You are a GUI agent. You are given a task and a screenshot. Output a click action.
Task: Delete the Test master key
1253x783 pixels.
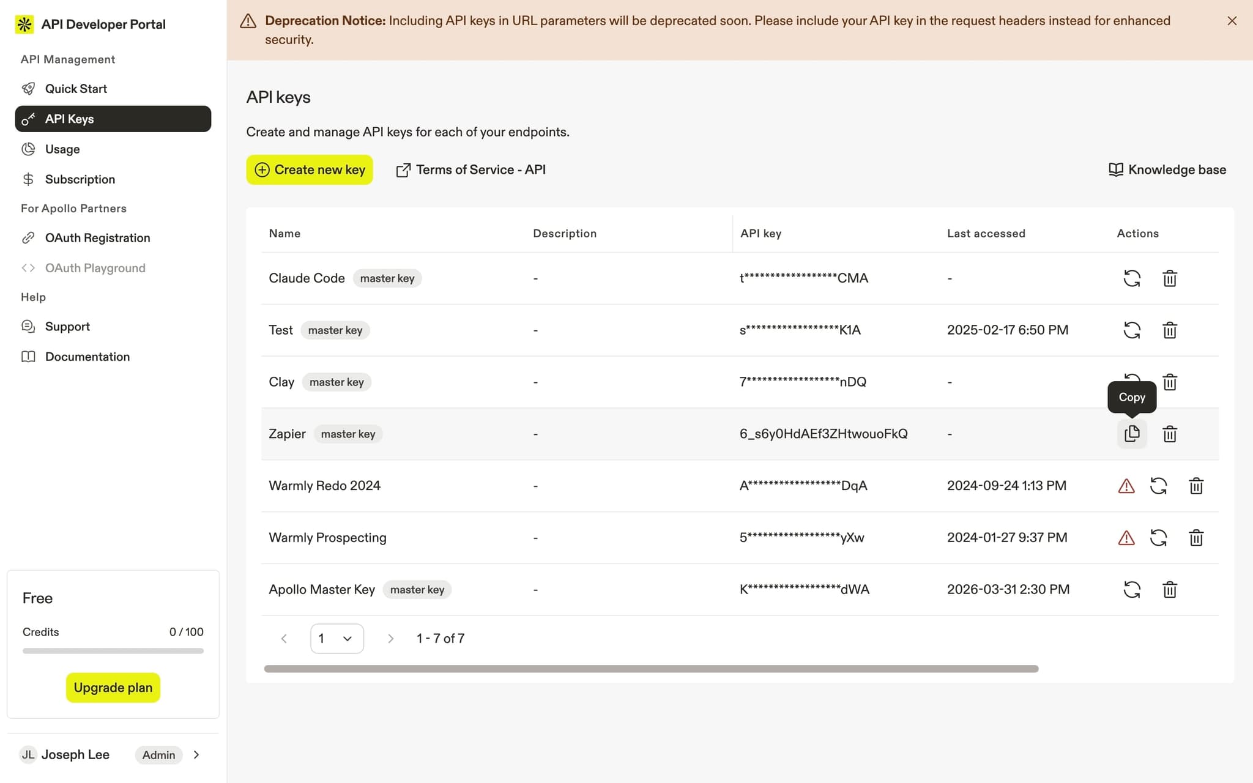1169,330
